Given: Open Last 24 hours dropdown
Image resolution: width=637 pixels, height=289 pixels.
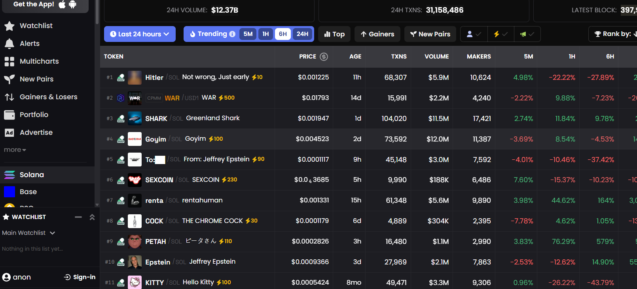Looking at the screenshot, I should (140, 34).
